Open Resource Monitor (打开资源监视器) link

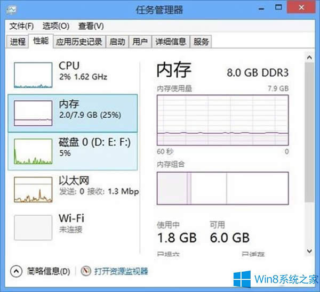(121, 271)
